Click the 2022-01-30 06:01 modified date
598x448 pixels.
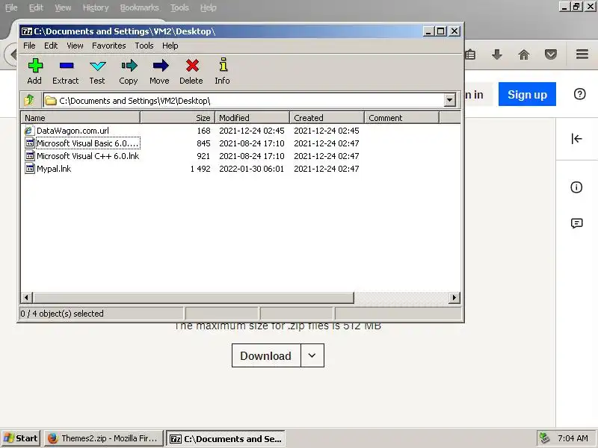tap(252, 169)
